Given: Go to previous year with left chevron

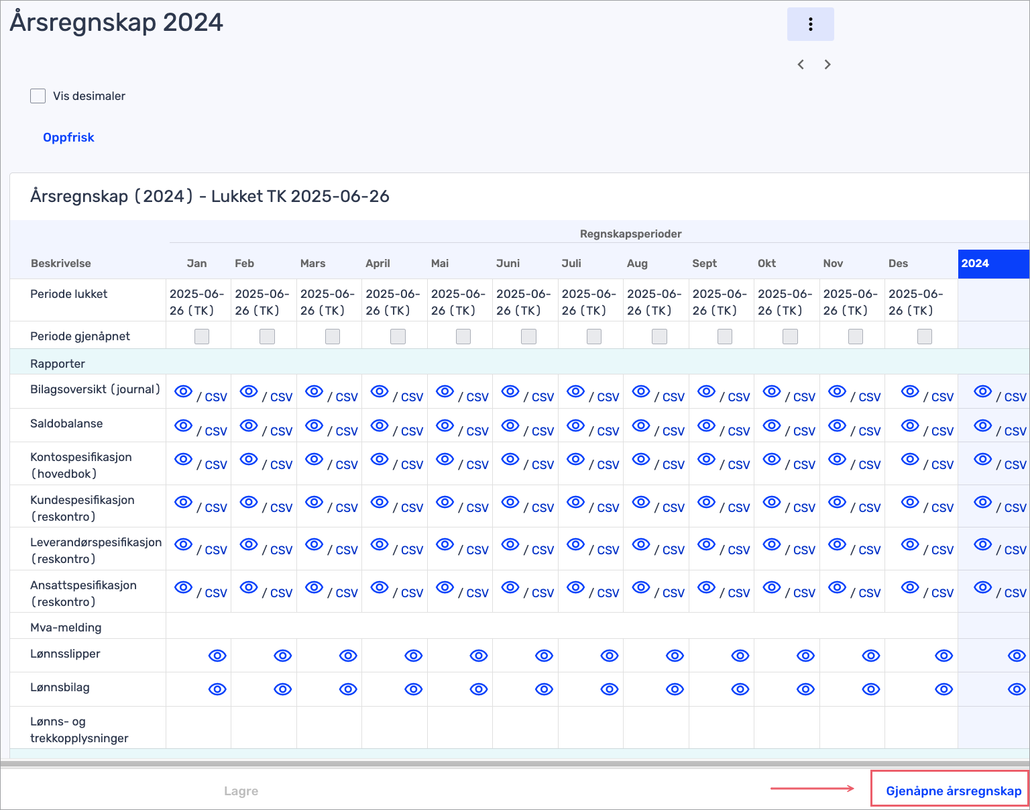Looking at the screenshot, I should (801, 64).
